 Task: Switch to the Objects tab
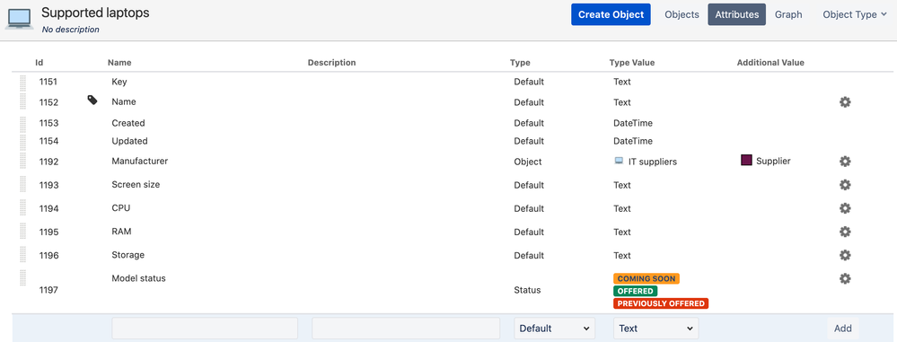682,15
